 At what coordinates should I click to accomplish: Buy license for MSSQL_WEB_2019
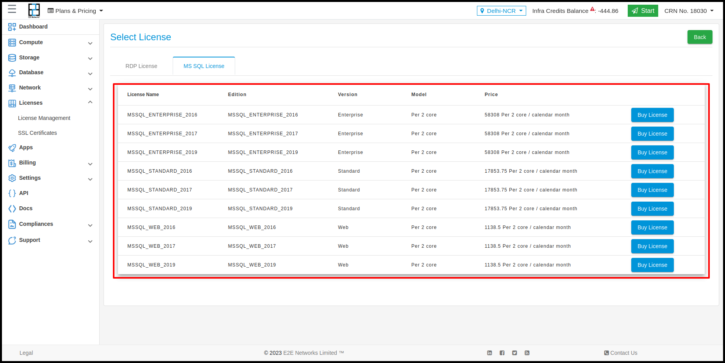click(652, 265)
